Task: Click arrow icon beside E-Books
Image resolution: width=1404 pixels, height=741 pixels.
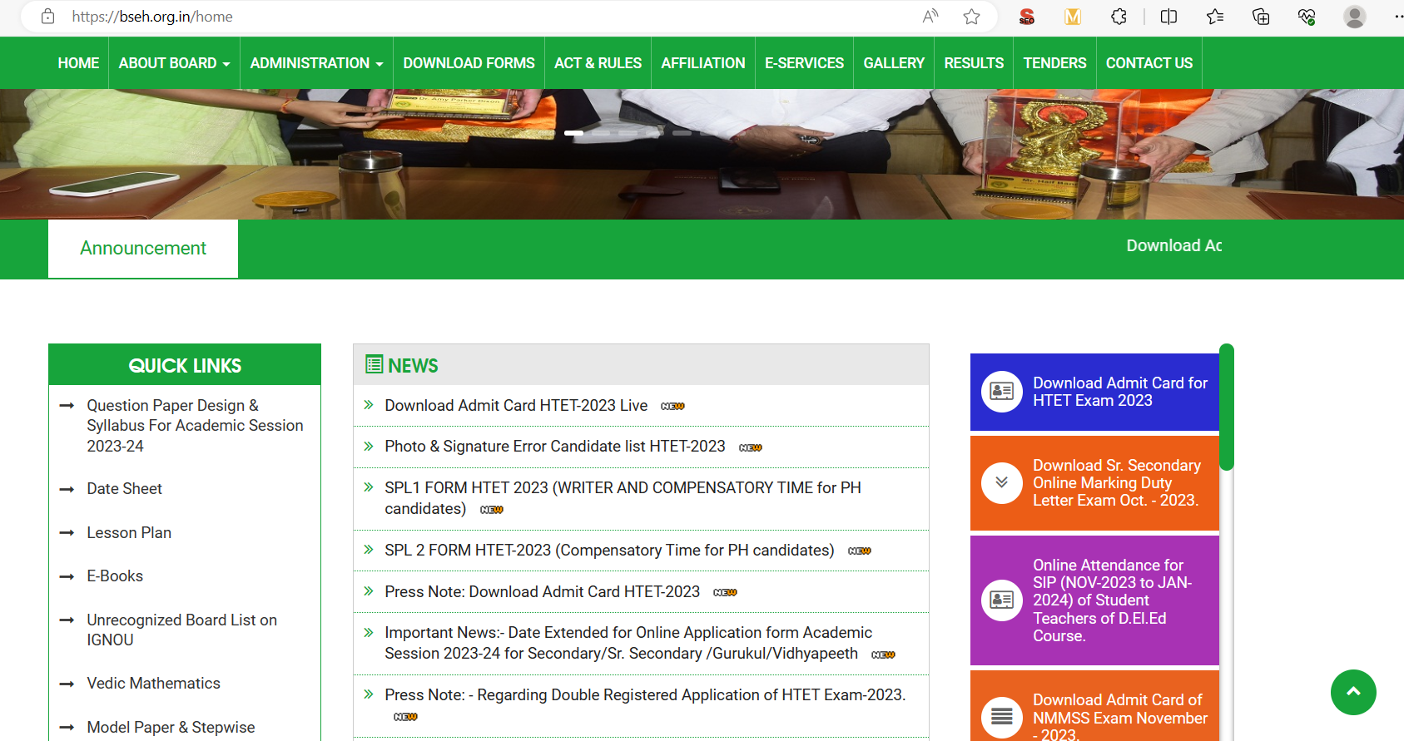Action: click(67, 577)
